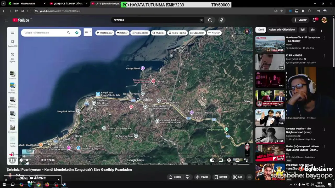Create a clip with Klip

pos(238,177)
